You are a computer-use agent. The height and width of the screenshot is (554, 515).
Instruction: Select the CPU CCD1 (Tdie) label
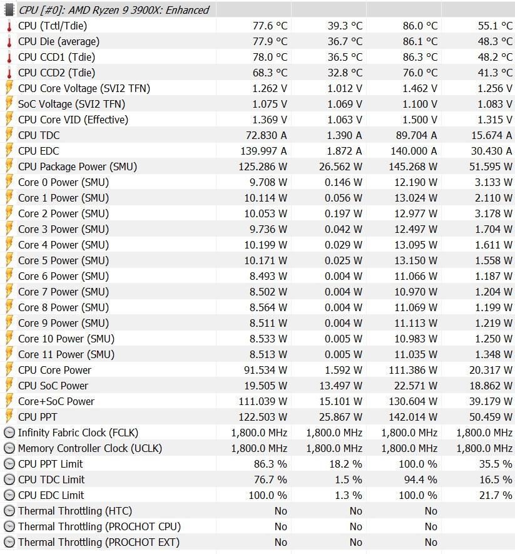click(56, 57)
